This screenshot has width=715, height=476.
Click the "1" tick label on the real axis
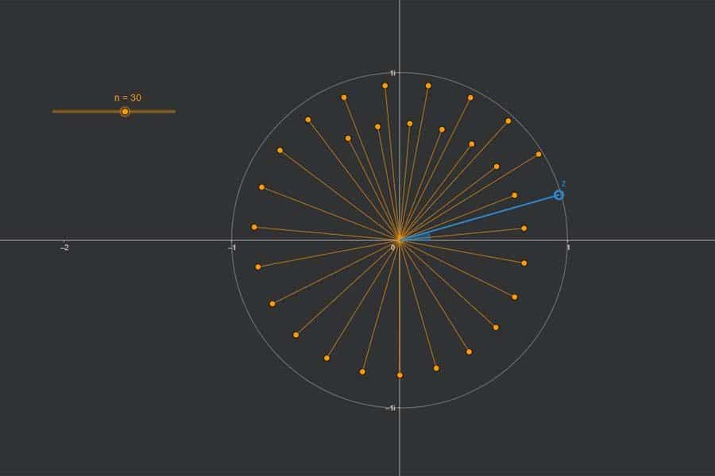(x=567, y=248)
